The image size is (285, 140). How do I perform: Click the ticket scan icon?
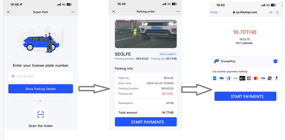(x=41, y=115)
